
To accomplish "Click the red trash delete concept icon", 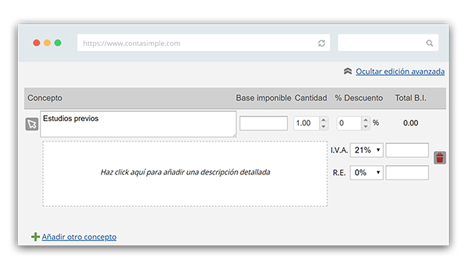I will [x=440, y=158].
